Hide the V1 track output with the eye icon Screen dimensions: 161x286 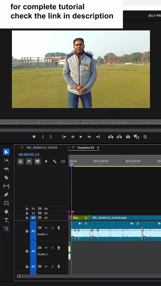(46, 218)
